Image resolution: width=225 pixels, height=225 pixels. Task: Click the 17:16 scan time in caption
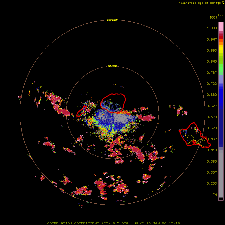coord(174,223)
